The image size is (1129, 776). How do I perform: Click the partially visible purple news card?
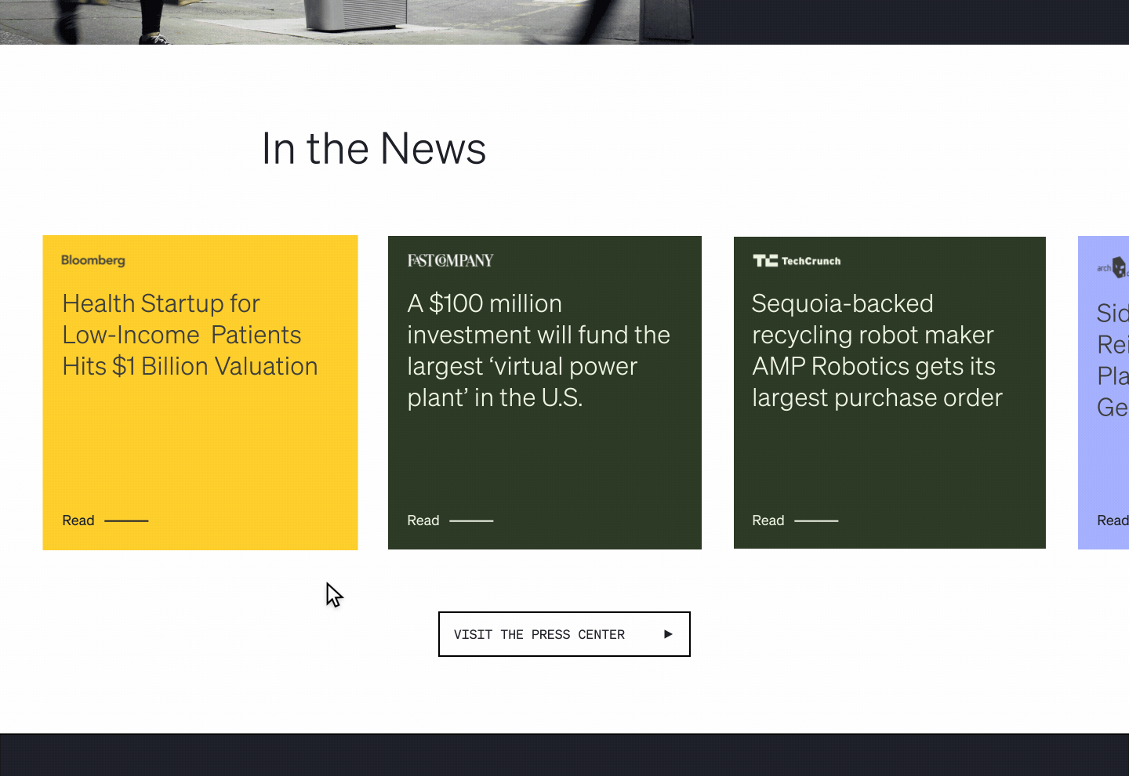coord(1104,393)
